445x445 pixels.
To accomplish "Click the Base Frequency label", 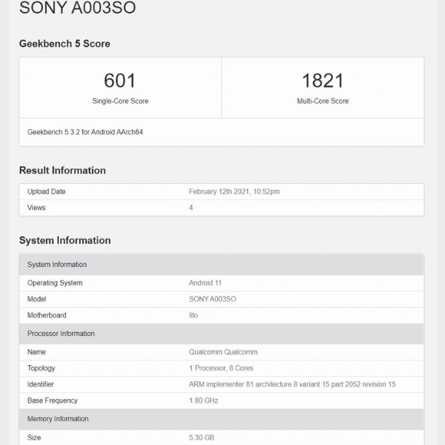I will coord(52,400).
